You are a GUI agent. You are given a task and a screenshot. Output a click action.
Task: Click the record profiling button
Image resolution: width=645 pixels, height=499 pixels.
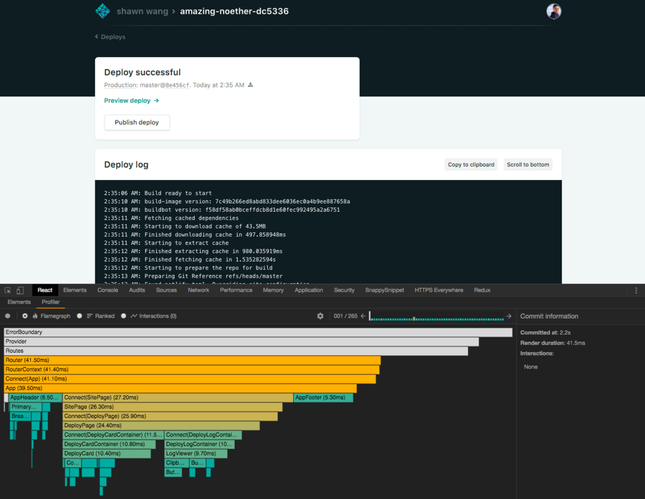[7, 316]
